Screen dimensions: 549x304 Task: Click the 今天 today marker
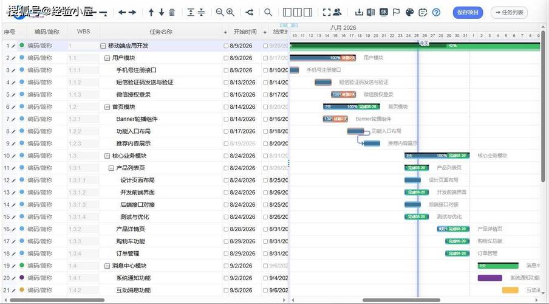[x=424, y=43]
